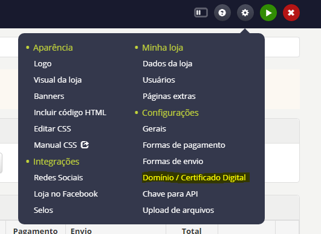Choose Upload de arquivos
This screenshot has height=234, width=321.
pos(178,210)
